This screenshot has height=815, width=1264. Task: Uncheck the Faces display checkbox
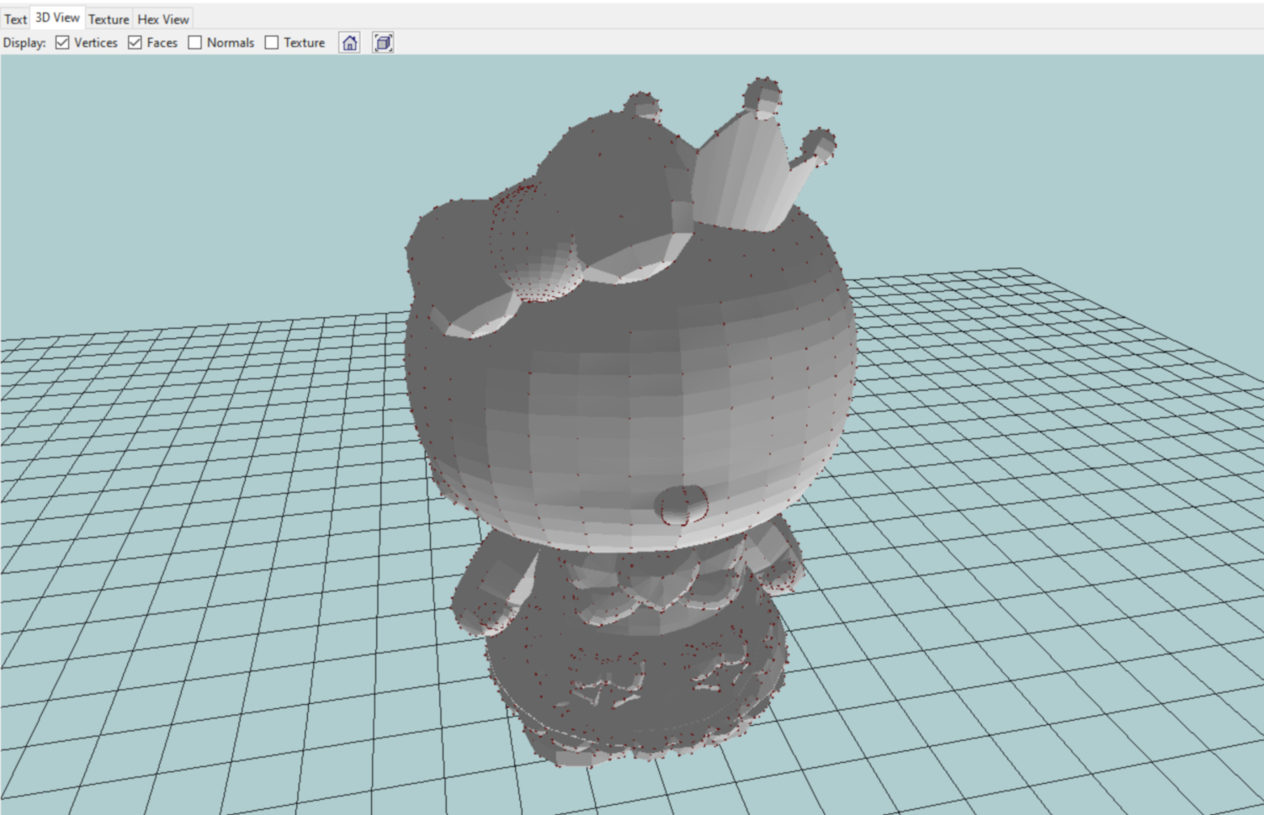click(x=135, y=42)
